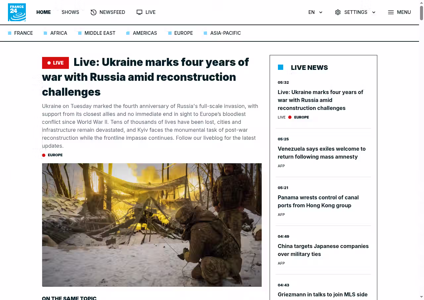Select the Middle East section tab
Image resolution: width=424 pixels, height=300 pixels.
point(100,33)
